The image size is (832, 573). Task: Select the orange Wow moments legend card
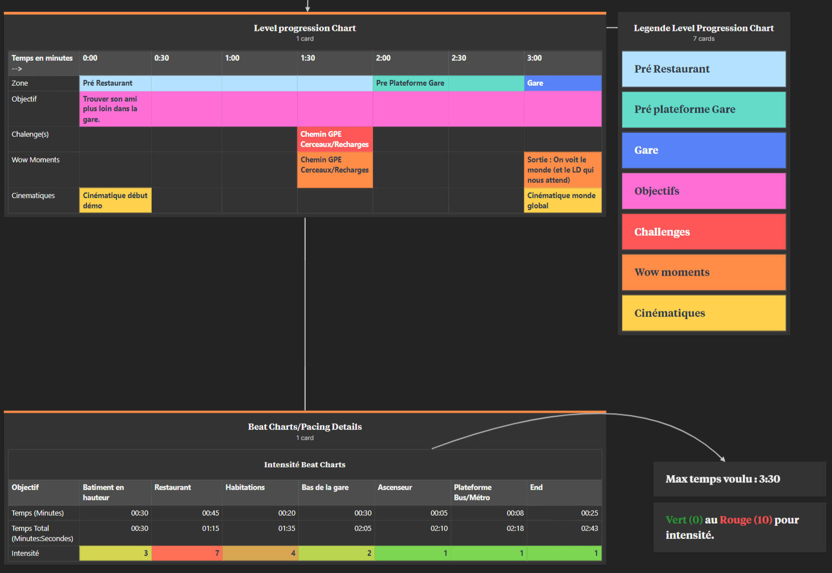[x=704, y=273]
